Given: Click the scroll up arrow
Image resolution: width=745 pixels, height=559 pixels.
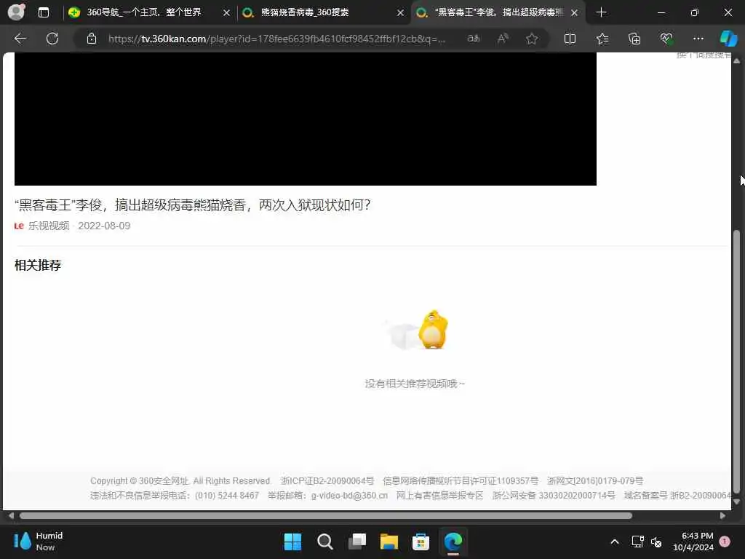Looking at the screenshot, I should 736,61.
